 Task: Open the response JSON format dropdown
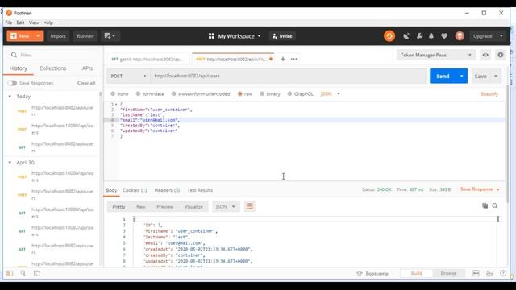[x=226, y=206]
